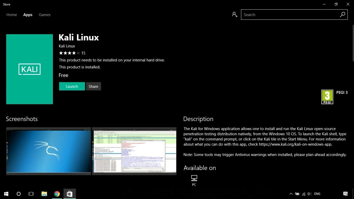Click the volume speaker tray icon

point(309,194)
